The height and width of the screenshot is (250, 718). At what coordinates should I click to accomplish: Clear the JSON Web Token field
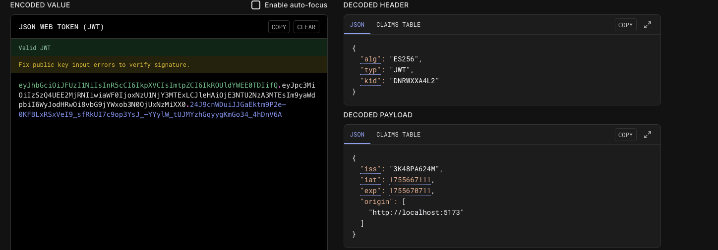click(x=306, y=27)
